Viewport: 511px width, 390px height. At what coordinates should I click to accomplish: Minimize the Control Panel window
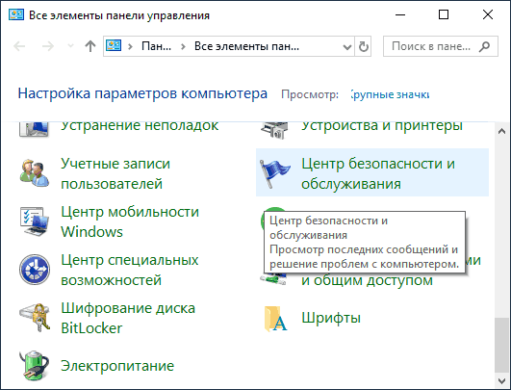[x=400, y=14]
